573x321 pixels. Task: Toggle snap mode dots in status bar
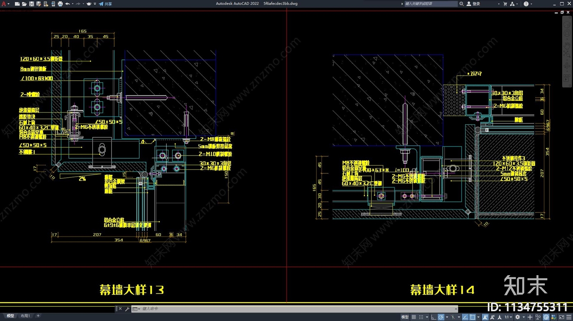pyautogui.click(x=421, y=317)
